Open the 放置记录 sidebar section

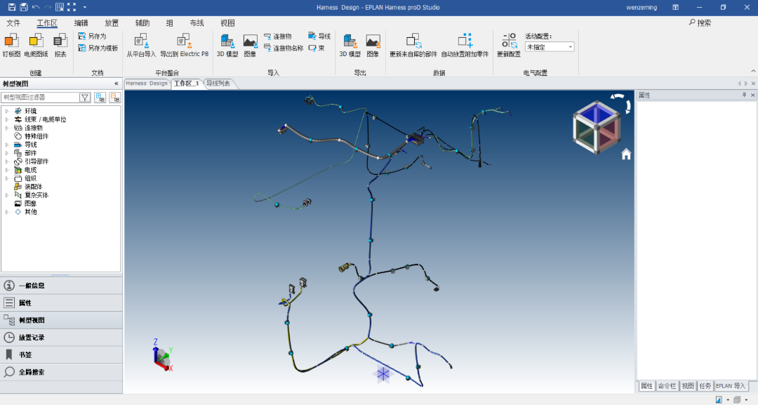coord(61,338)
